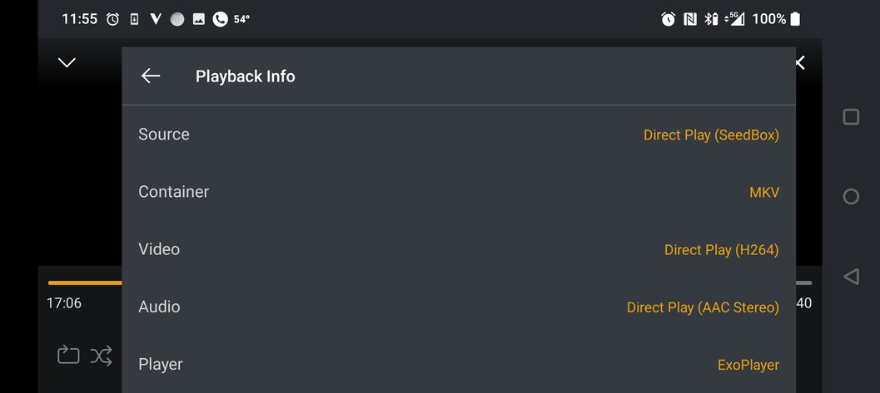
Task: Choose Direct Play (AAC Stereo) audio value
Action: coord(703,307)
